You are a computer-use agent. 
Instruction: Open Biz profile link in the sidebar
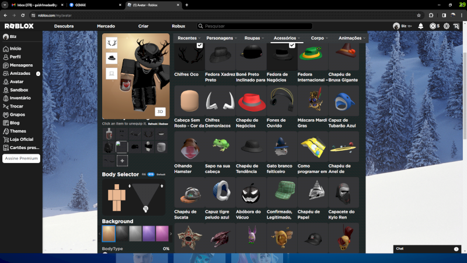coord(10,37)
